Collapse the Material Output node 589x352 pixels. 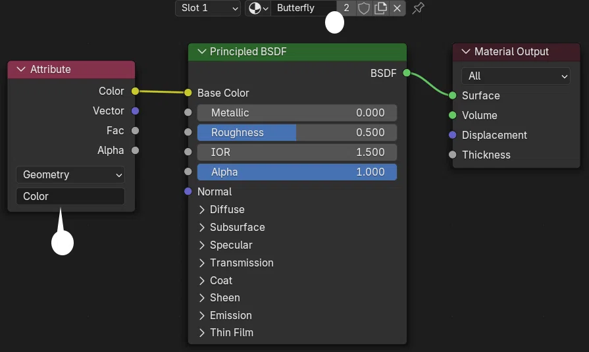(466, 51)
